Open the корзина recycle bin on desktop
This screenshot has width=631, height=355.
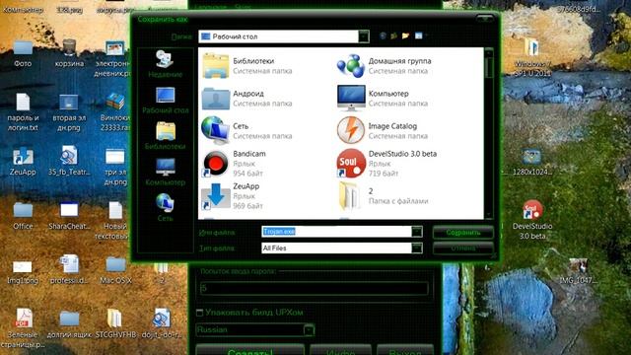click(x=69, y=53)
